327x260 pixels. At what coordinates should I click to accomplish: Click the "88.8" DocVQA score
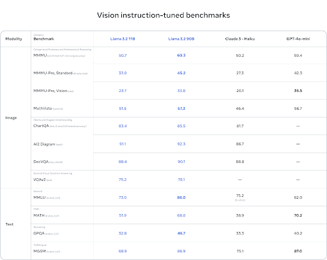(x=240, y=162)
